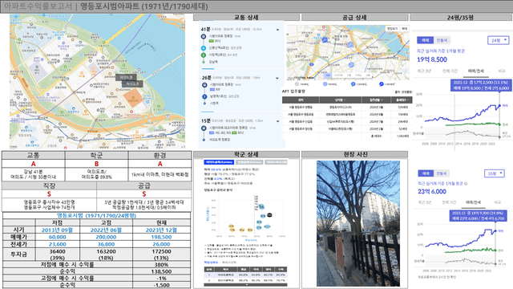The image size is (513, 289).
Task: Click the 2023년 12월 current cell
Action: (x=161, y=230)
